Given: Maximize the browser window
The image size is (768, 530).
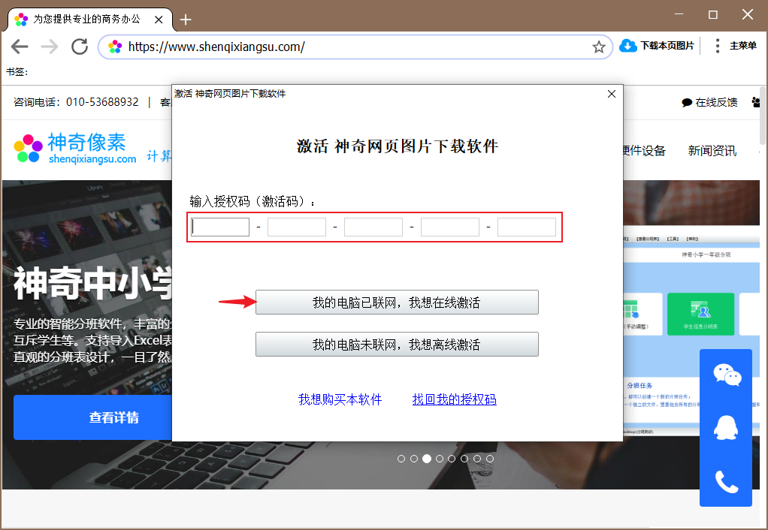Looking at the screenshot, I should pyautogui.click(x=713, y=15).
